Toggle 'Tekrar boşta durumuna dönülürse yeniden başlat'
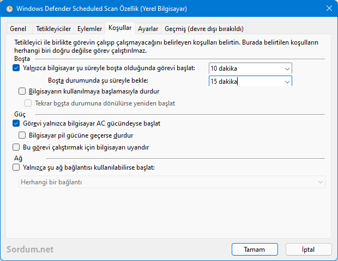 (x=28, y=103)
